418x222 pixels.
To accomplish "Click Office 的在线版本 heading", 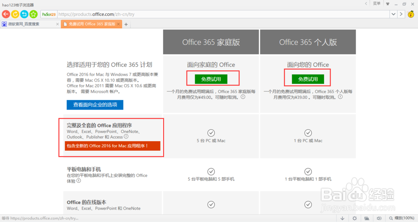I will tap(87, 202).
